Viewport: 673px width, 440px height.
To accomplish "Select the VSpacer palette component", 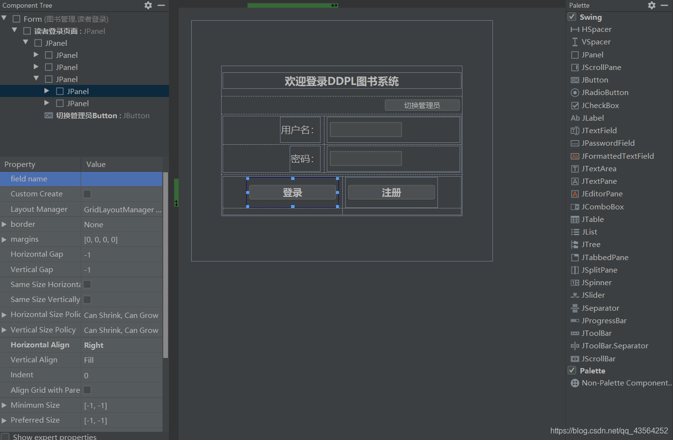I will point(591,42).
